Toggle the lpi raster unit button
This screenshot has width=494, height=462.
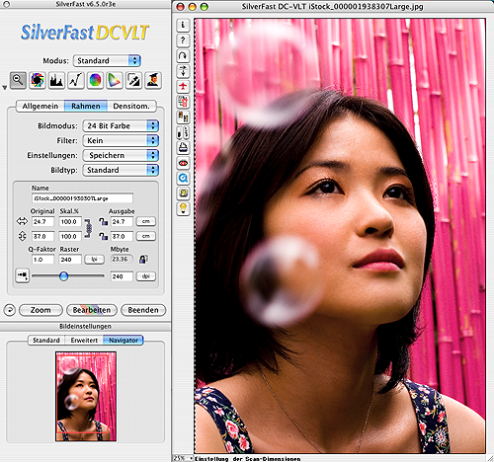click(x=94, y=260)
